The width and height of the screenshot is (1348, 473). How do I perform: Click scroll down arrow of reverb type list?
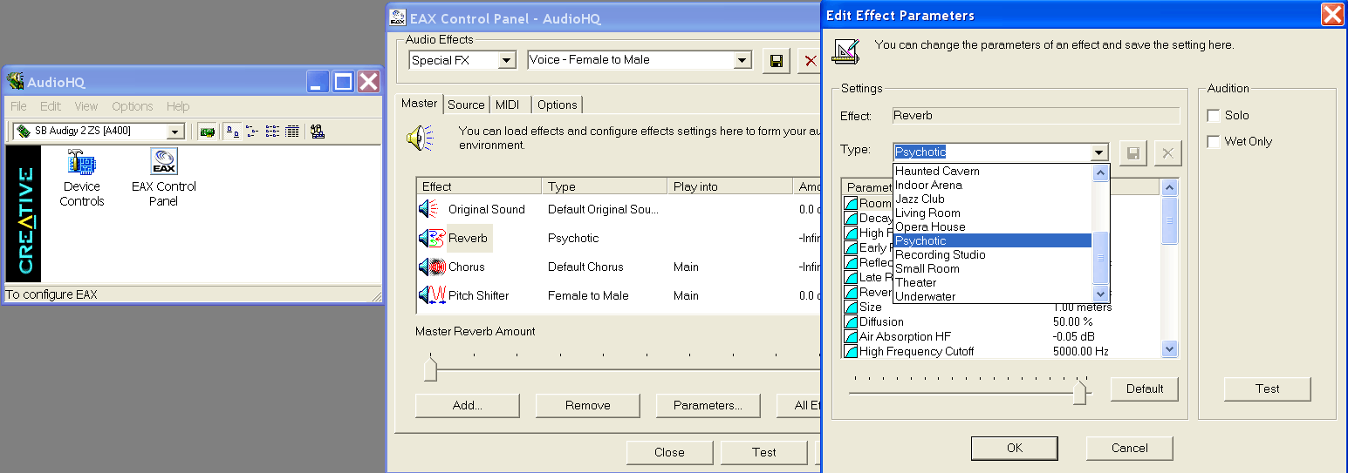(x=1100, y=295)
